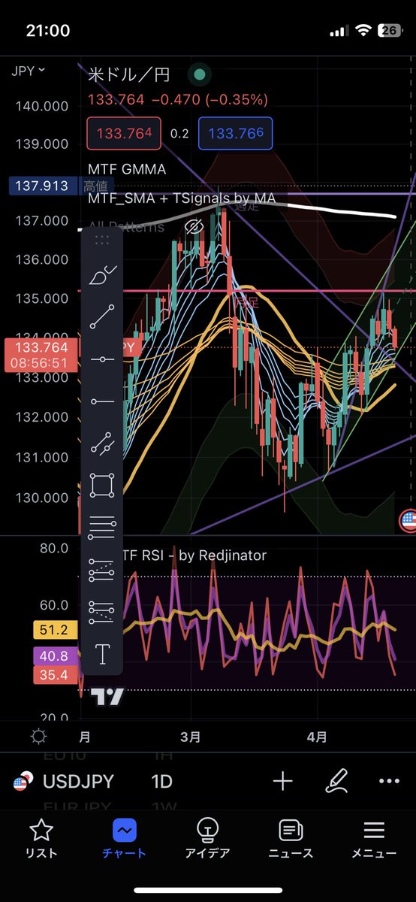Tap the purple RSI value 40.8
The width and height of the screenshot is (416, 902).
[x=55, y=655]
